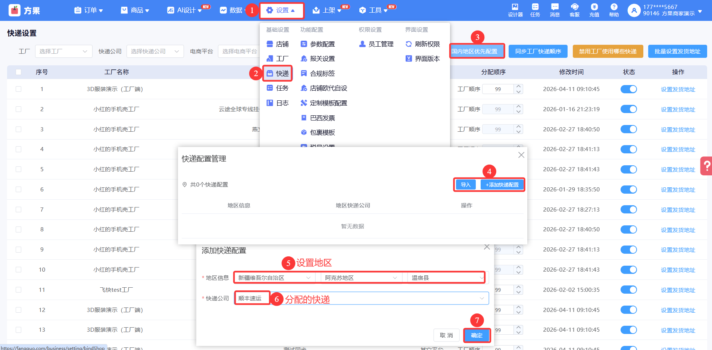
Task: Check the checkbox for row 2
Action: (x=18, y=109)
